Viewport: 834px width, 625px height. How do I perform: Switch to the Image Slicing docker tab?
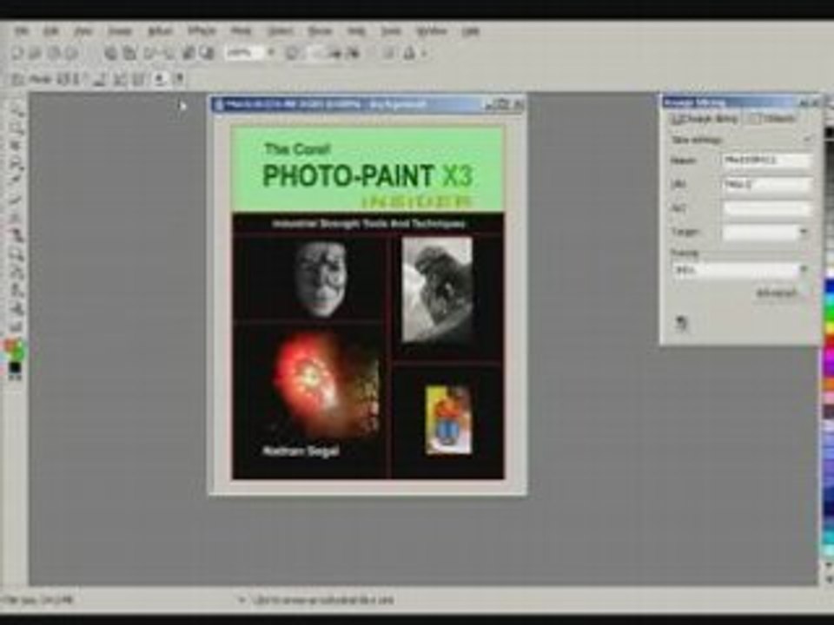tap(705, 119)
